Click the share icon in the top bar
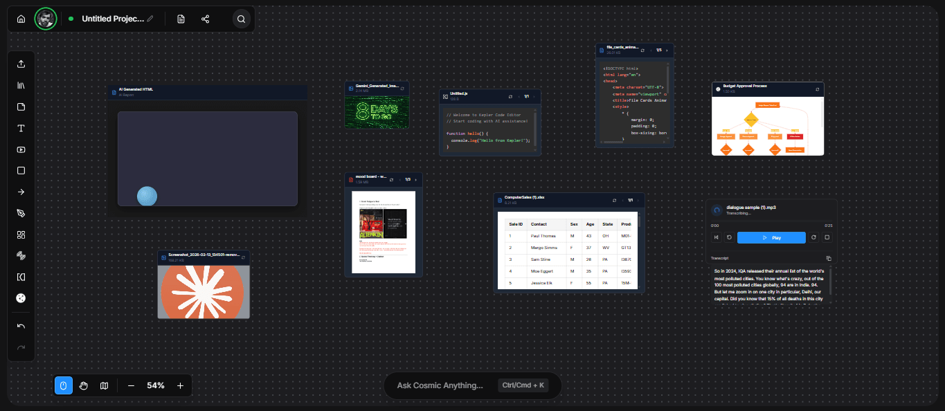The image size is (945, 411). pos(205,19)
